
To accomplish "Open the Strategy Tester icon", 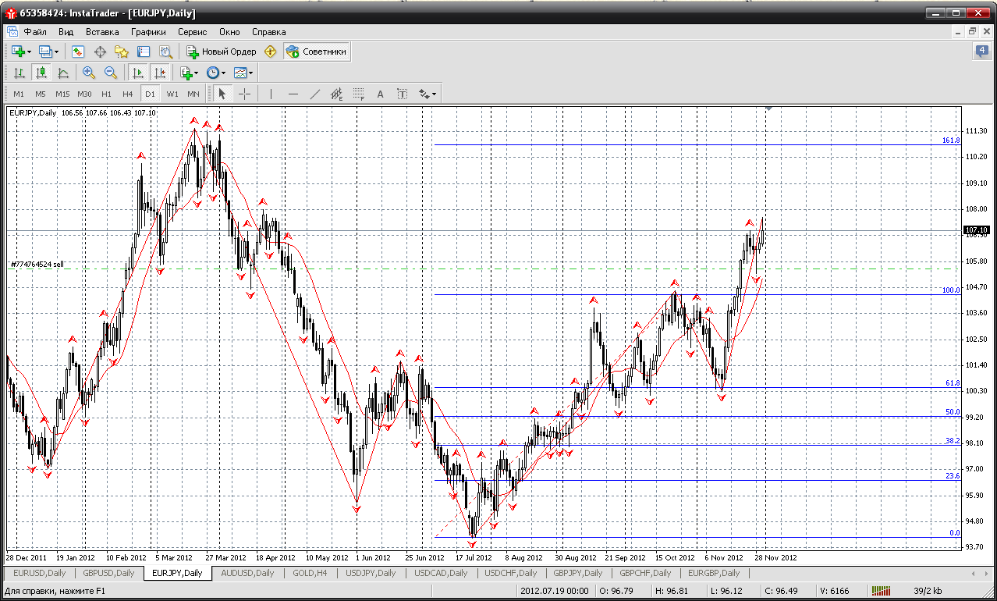I will click(165, 52).
